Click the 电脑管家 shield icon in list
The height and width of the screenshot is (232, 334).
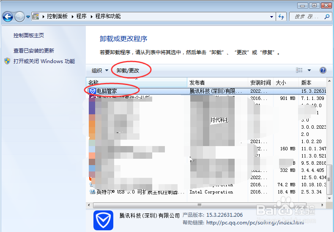click(92, 91)
